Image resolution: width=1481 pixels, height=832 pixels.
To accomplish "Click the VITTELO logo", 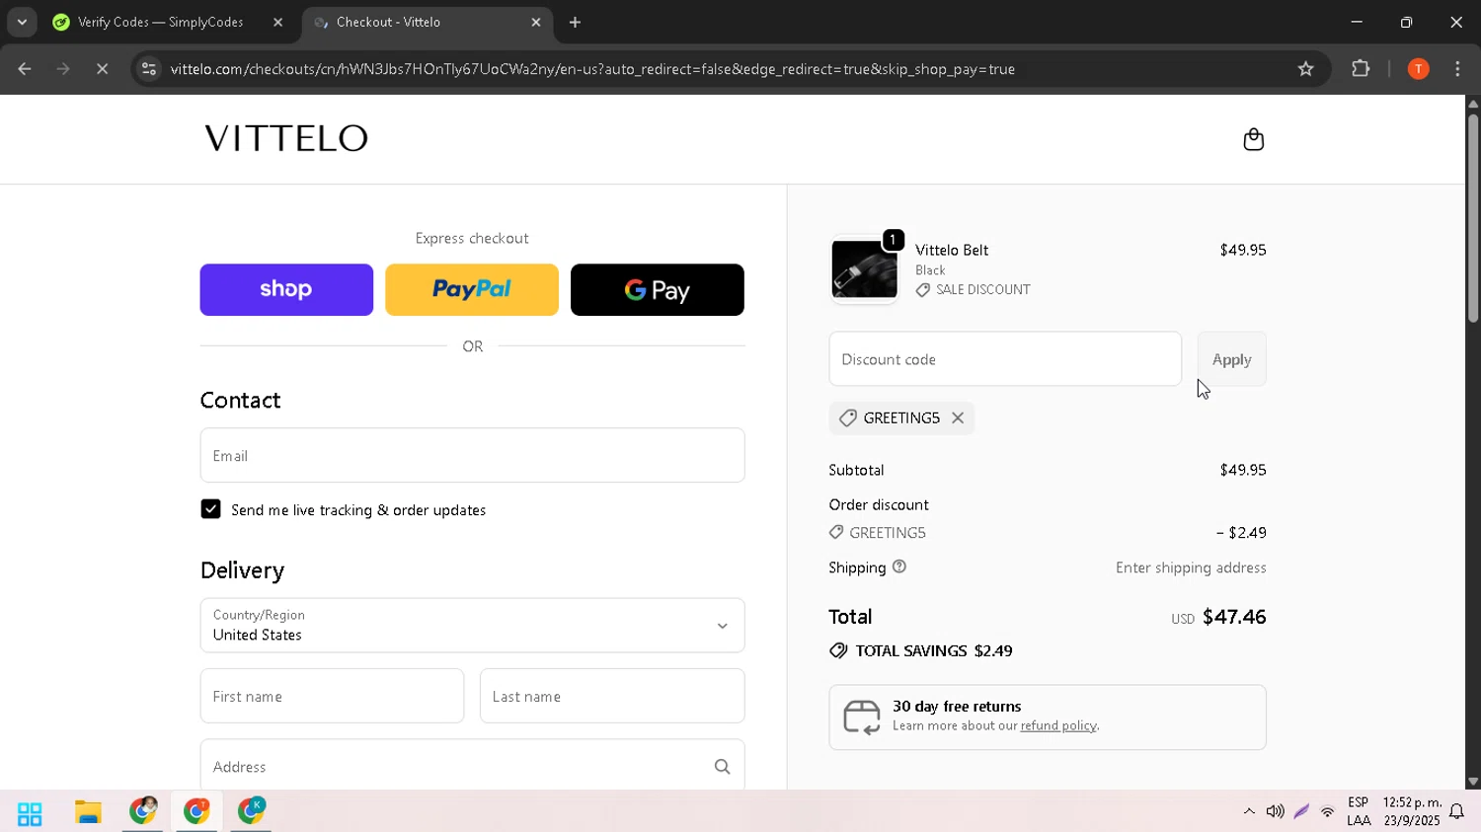I will click(x=286, y=138).
